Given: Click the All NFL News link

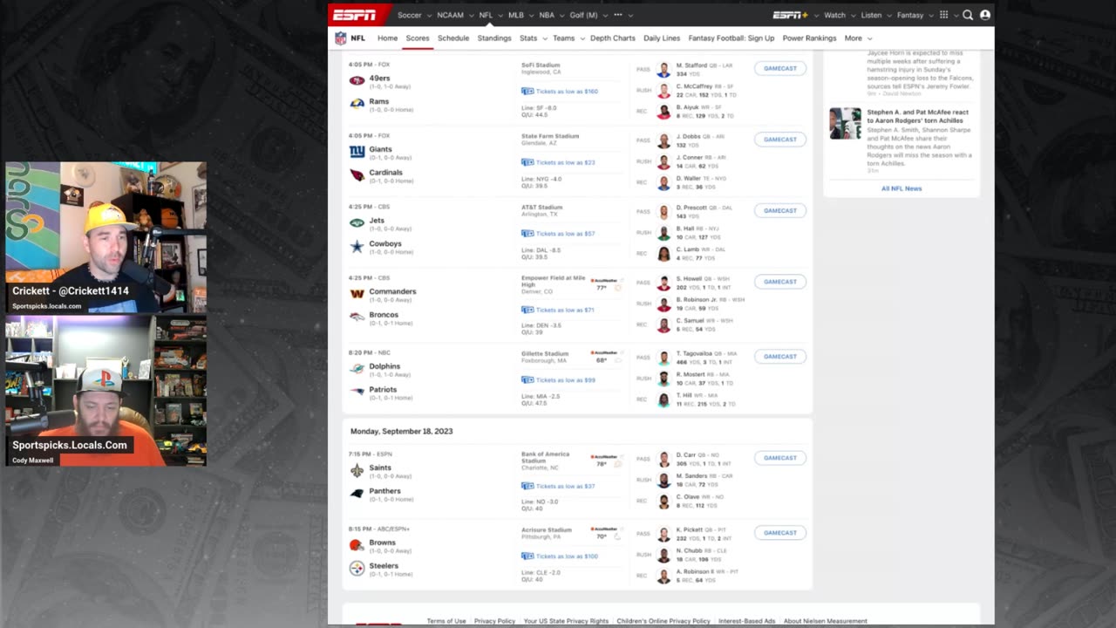Looking at the screenshot, I should tap(902, 188).
